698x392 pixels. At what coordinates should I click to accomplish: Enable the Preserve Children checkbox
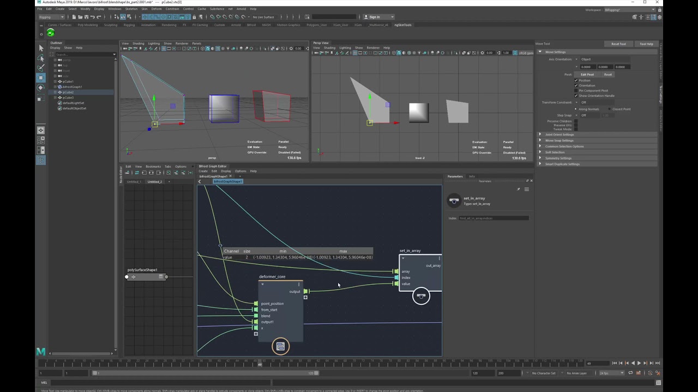(576, 121)
